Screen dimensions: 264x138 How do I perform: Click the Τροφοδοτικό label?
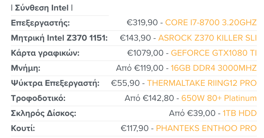(x=38, y=98)
